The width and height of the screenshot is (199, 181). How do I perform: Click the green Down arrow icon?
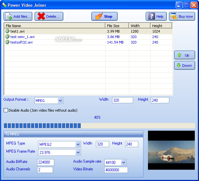pyautogui.click(x=179, y=65)
